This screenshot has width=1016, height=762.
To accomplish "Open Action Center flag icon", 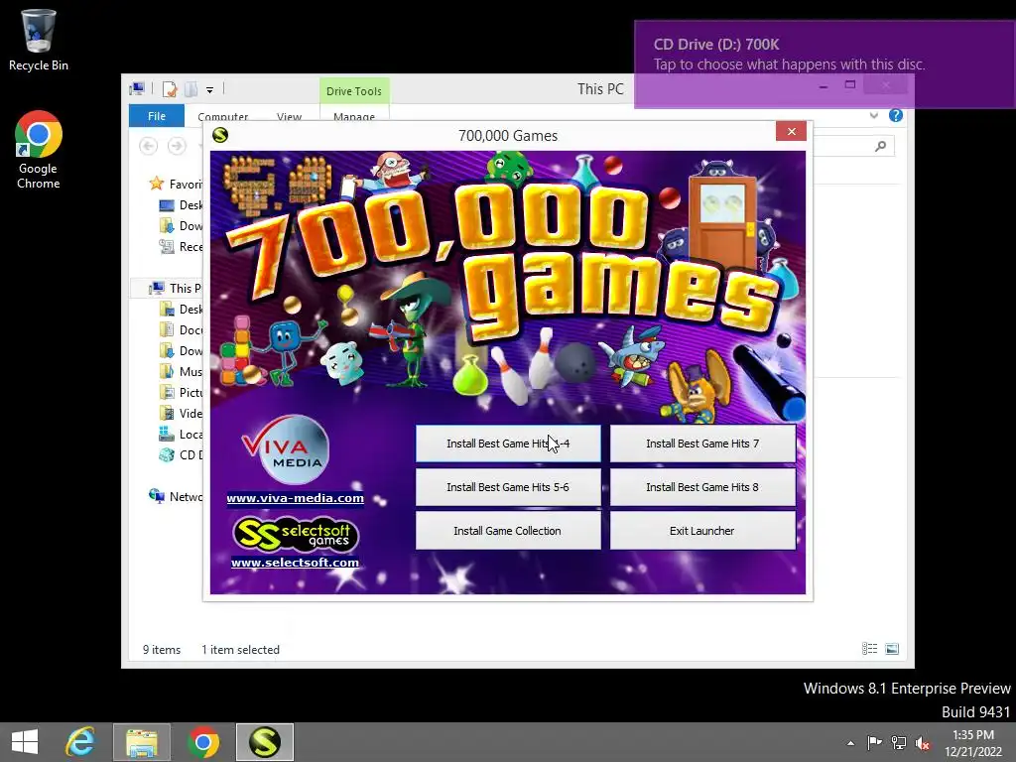I will pyautogui.click(x=874, y=742).
